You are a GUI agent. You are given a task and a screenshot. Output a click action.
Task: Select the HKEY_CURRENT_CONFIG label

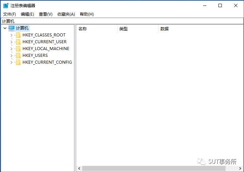pyautogui.click(x=47, y=62)
